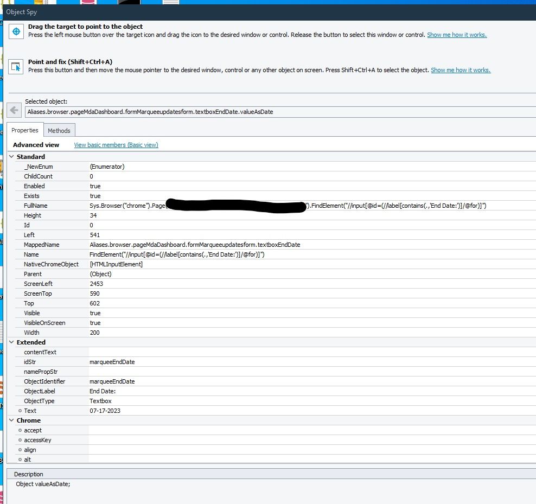Click the circle marker beside accept property

(20, 430)
